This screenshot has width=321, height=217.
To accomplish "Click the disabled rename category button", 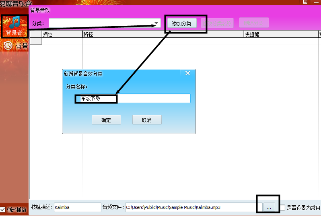I will click(x=217, y=23).
